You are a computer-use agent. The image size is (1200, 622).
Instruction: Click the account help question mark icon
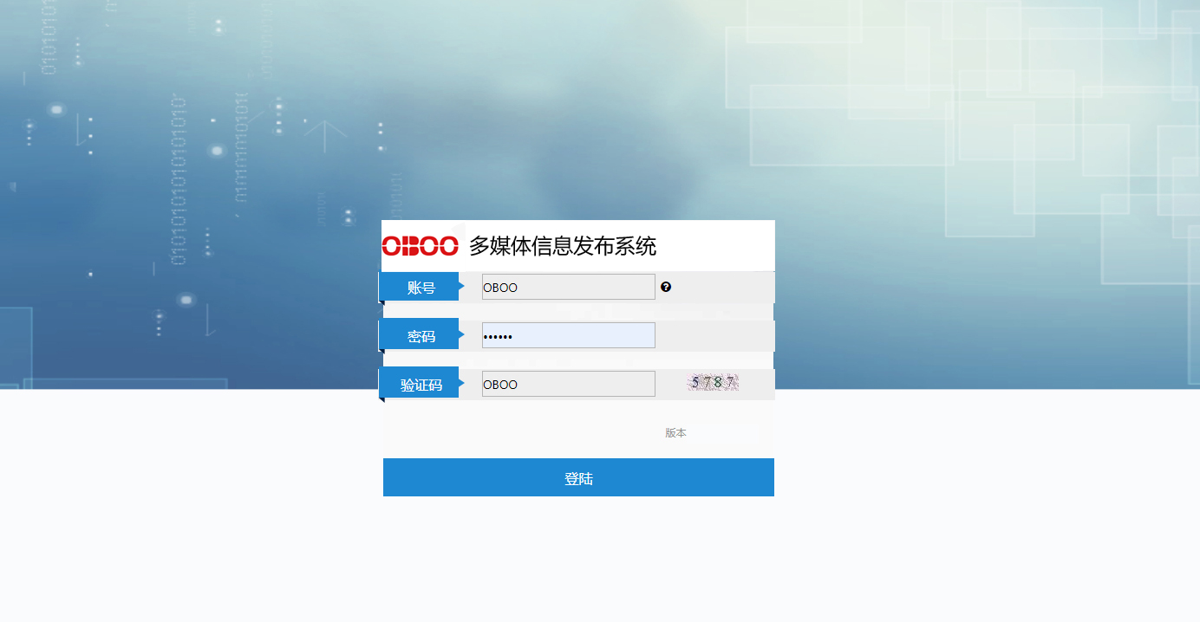(x=666, y=287)
